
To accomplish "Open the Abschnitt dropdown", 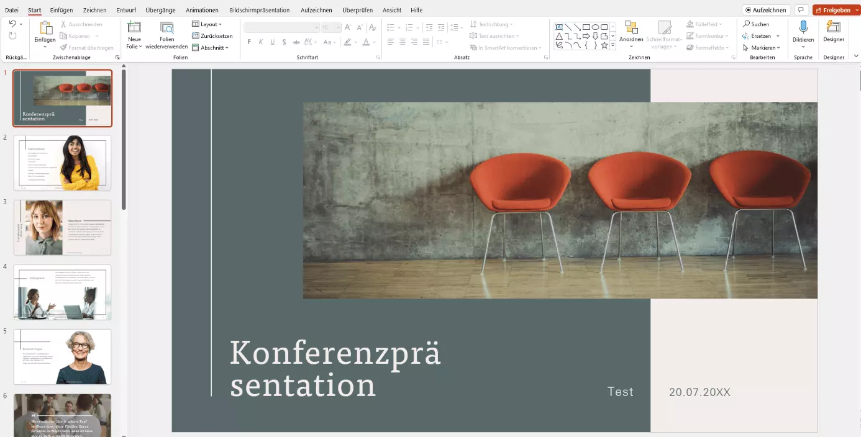I will (210, 48).
